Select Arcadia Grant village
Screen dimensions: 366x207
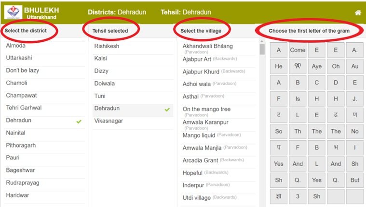200,160
